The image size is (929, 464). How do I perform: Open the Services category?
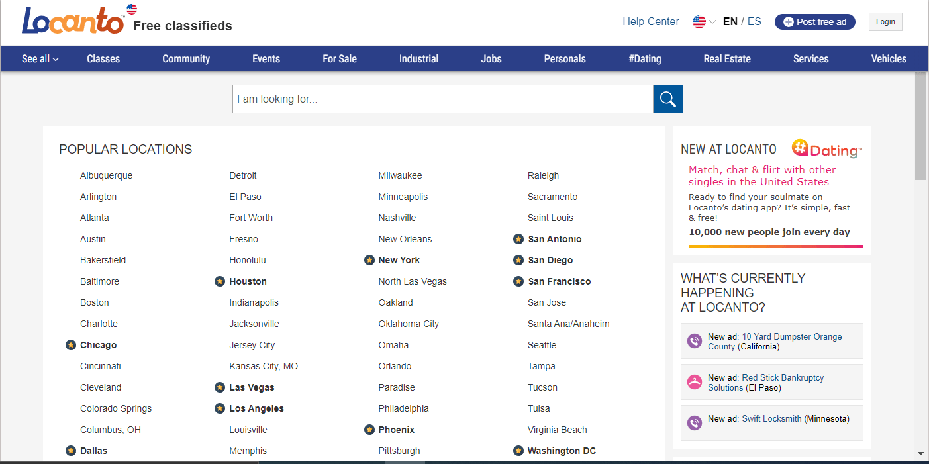click(811, 59)
